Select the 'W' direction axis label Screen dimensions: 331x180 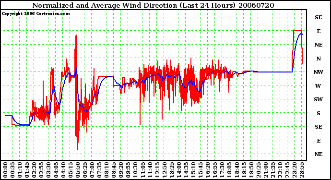coord(318,86)
